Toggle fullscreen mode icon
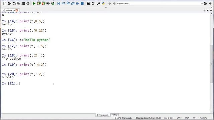This screenshot has width=214, height=120. [x=93, y=4]
